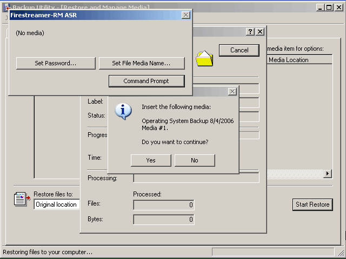This screenshot has height=259, width=346.
Task: Click No in the insert media prompt
Action: (x=195, y=160)
